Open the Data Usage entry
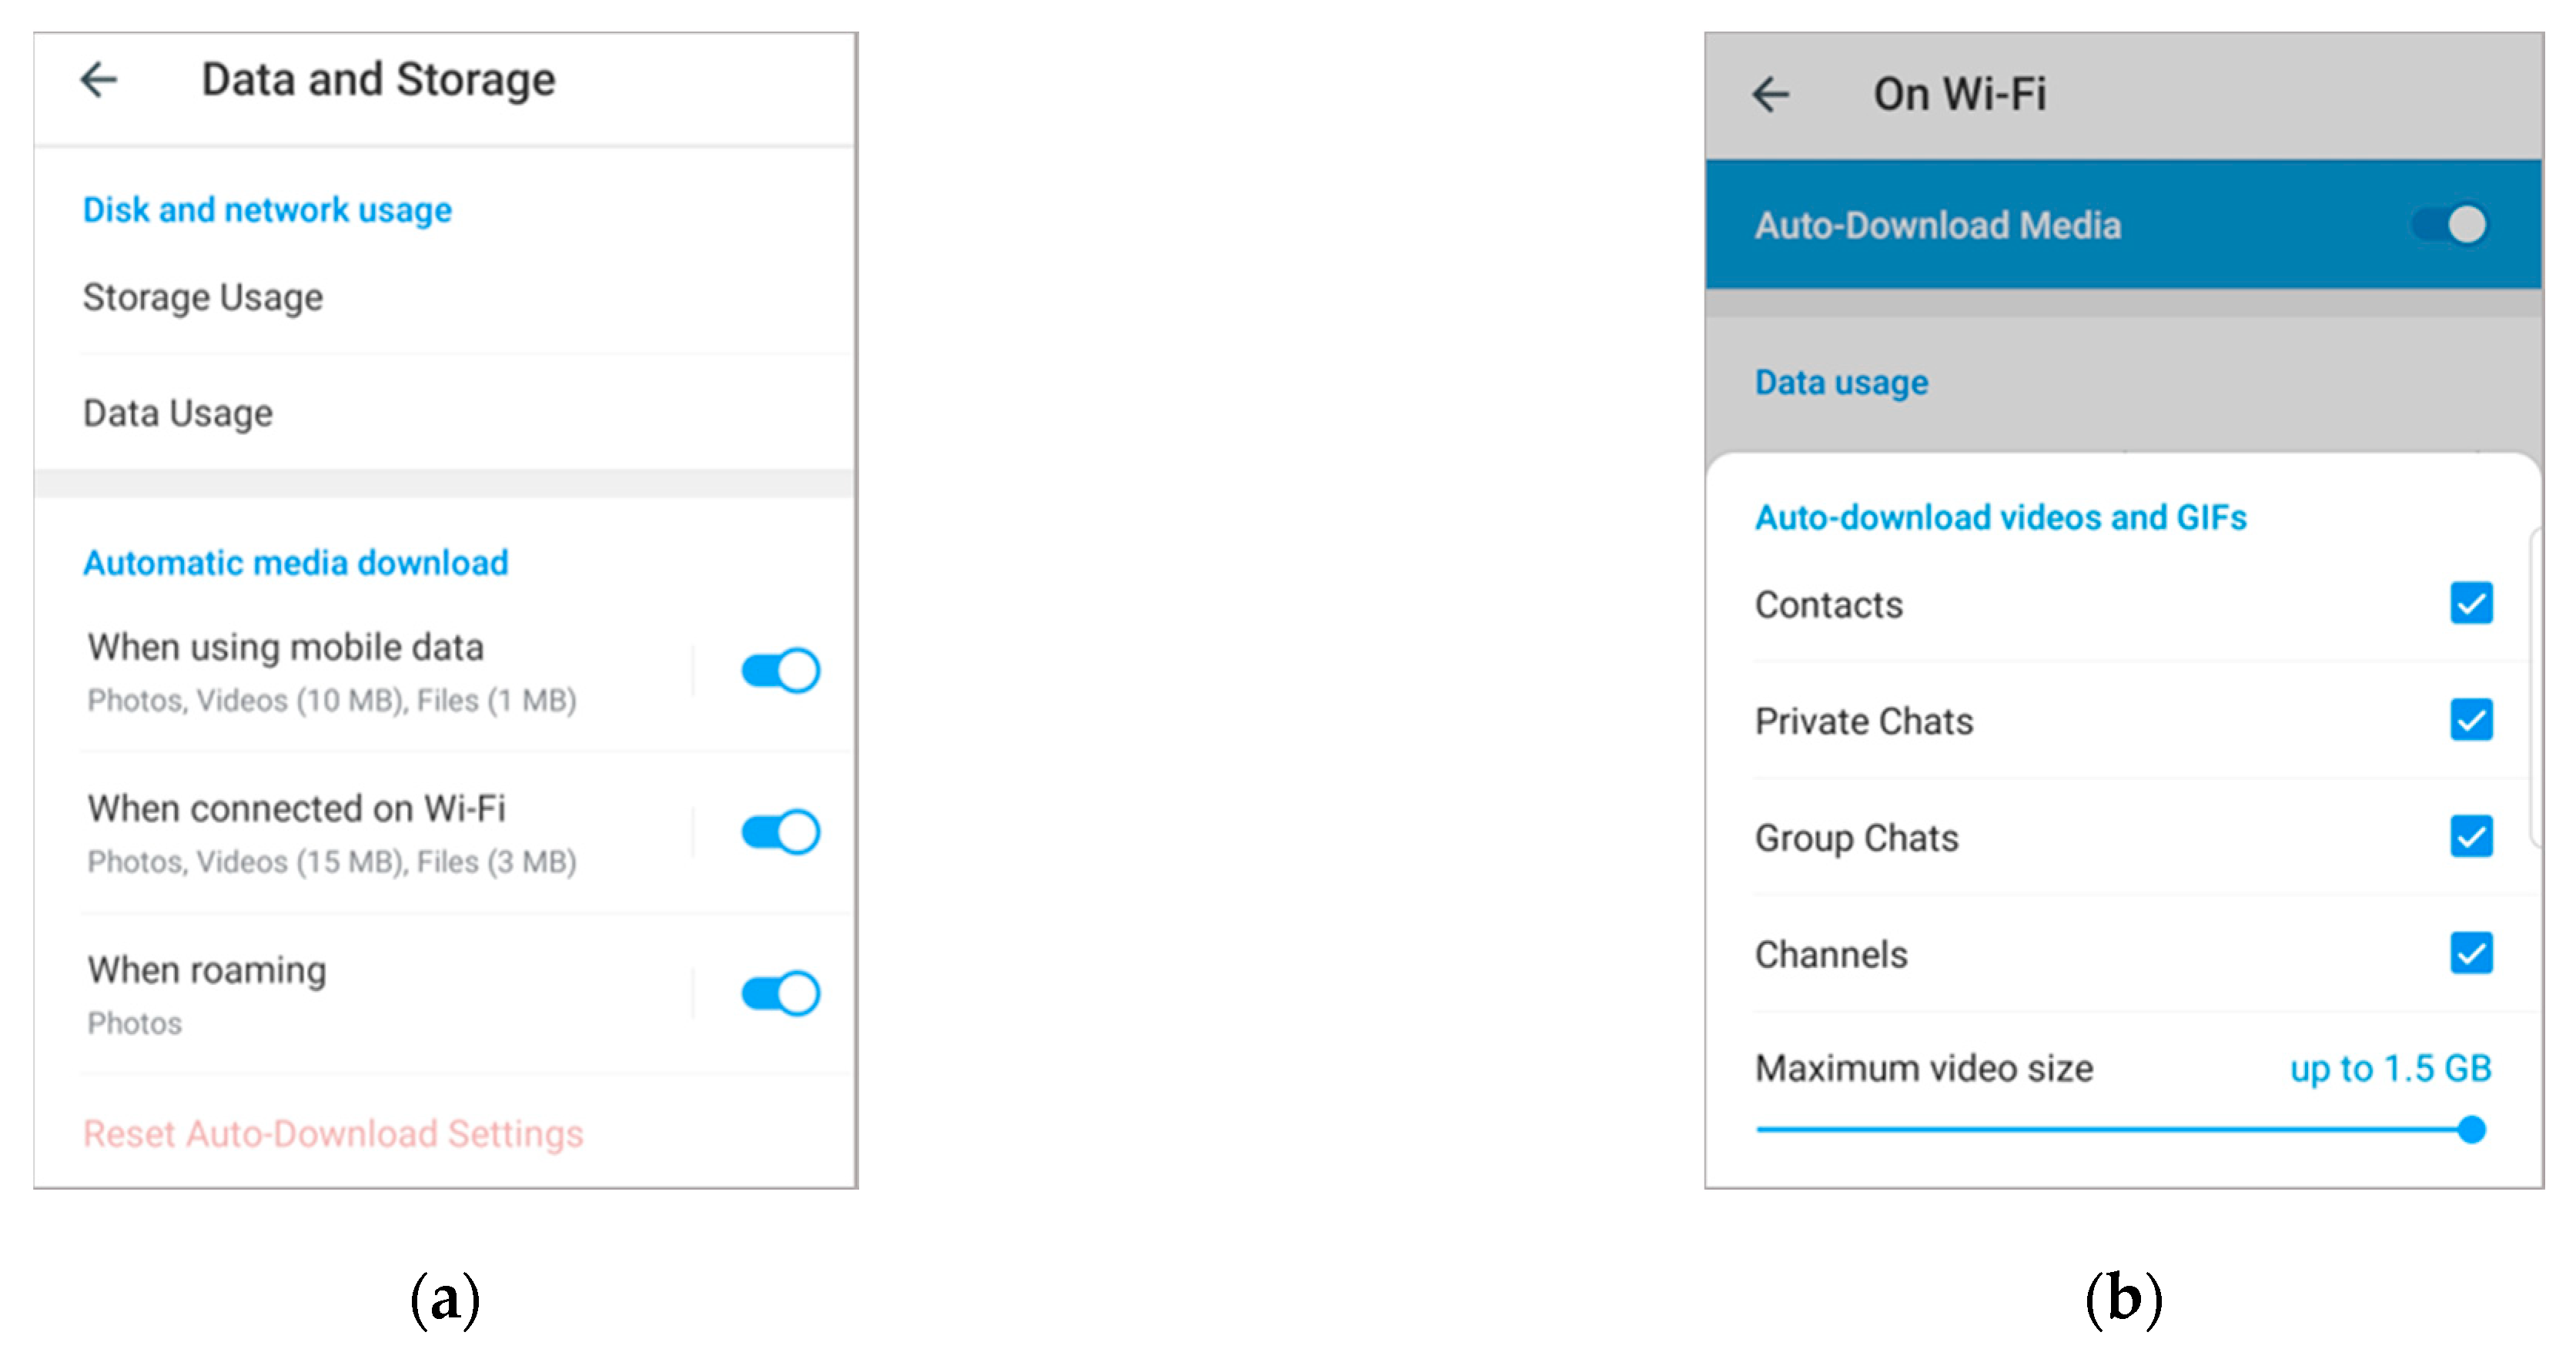The width and height of the screenshot is (2576, 1349). [x=178, y=413]
